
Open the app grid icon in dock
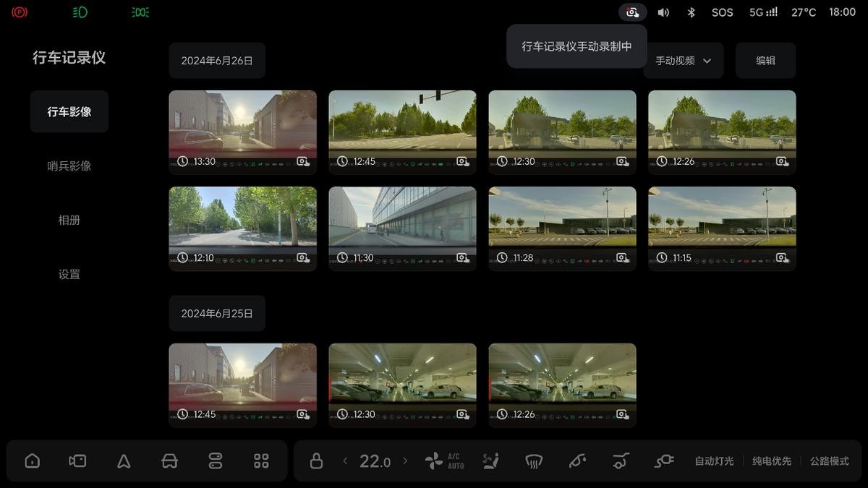click(x=261, y=461)
